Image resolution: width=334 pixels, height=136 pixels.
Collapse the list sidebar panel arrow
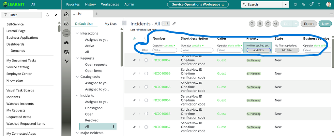[124, 23]
